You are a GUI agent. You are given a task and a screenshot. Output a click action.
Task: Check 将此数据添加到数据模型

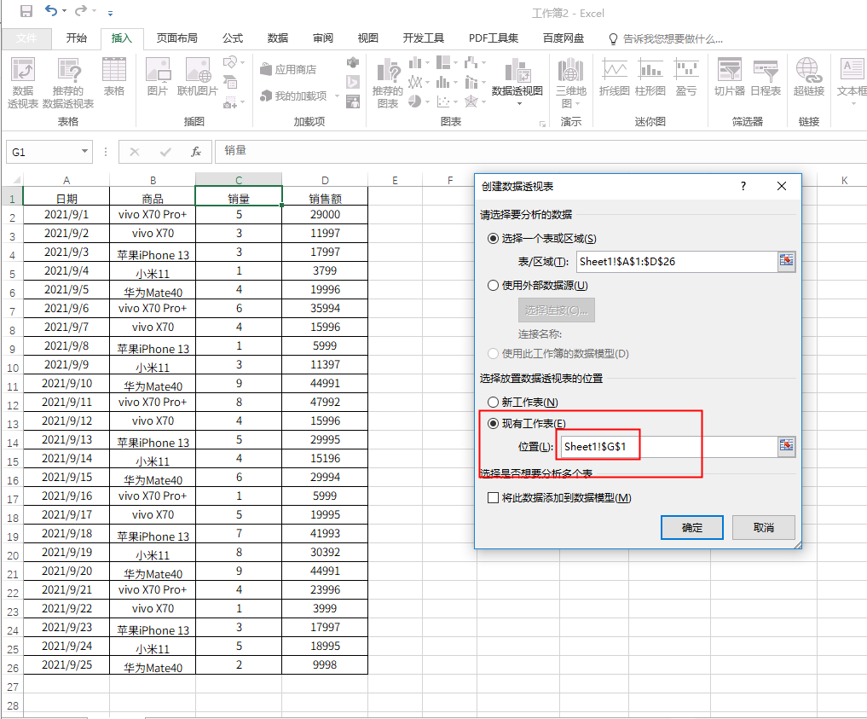493,498
